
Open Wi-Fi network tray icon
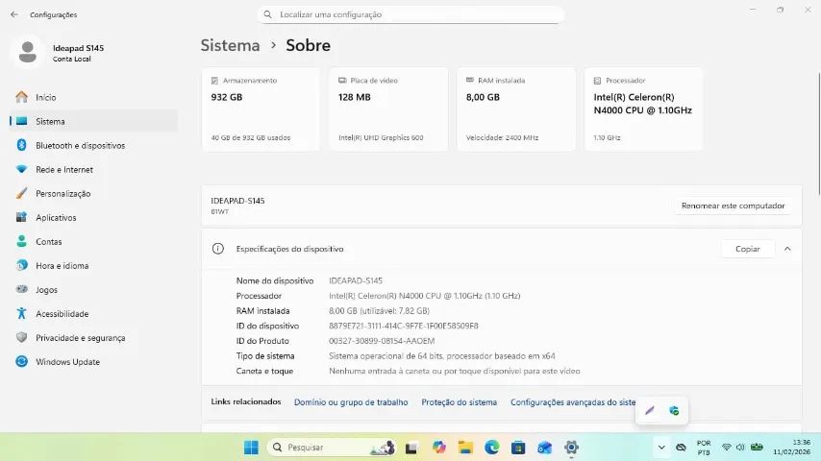[x=726, y=448]
